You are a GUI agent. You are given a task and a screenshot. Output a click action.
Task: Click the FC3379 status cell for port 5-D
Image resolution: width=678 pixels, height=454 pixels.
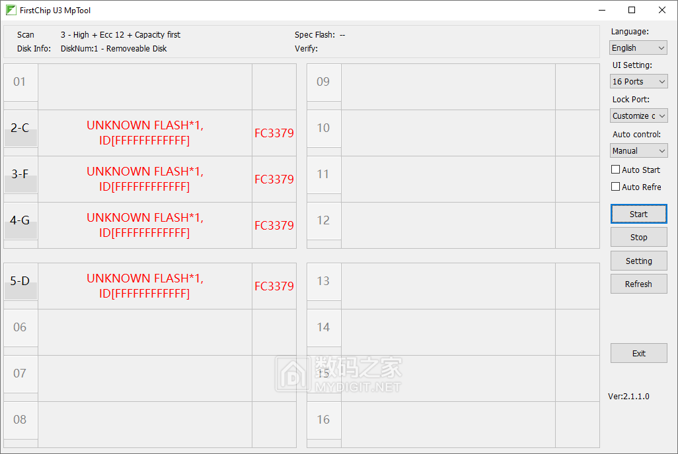coord(274,286)
